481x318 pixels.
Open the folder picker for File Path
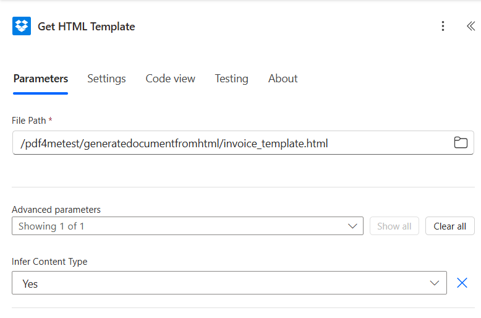(461, 143)
